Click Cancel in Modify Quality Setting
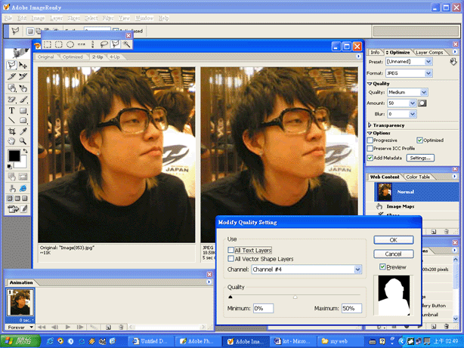The width and height of the screenshot is (464, 348). (393, 254)
